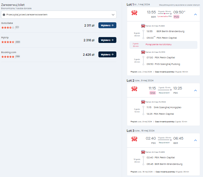Click the 'Zarezerwuj bilet' heading
Screen dimensions: 203x177
click(13, 5)
